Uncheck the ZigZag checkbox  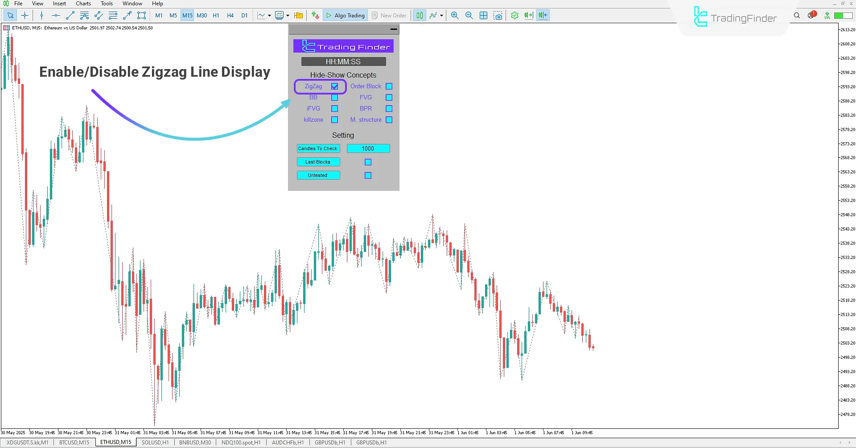pos(334,86)
